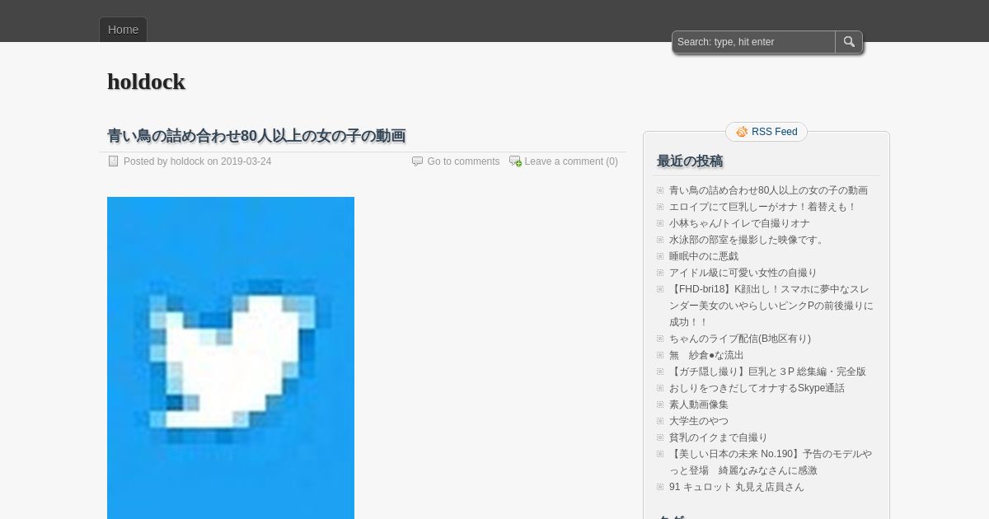Open sidebar post 【FHD-bri18】K顔出し
Screen dimensions: 989x519
[x=771, y=306]
